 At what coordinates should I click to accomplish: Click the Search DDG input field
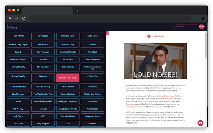186,27
